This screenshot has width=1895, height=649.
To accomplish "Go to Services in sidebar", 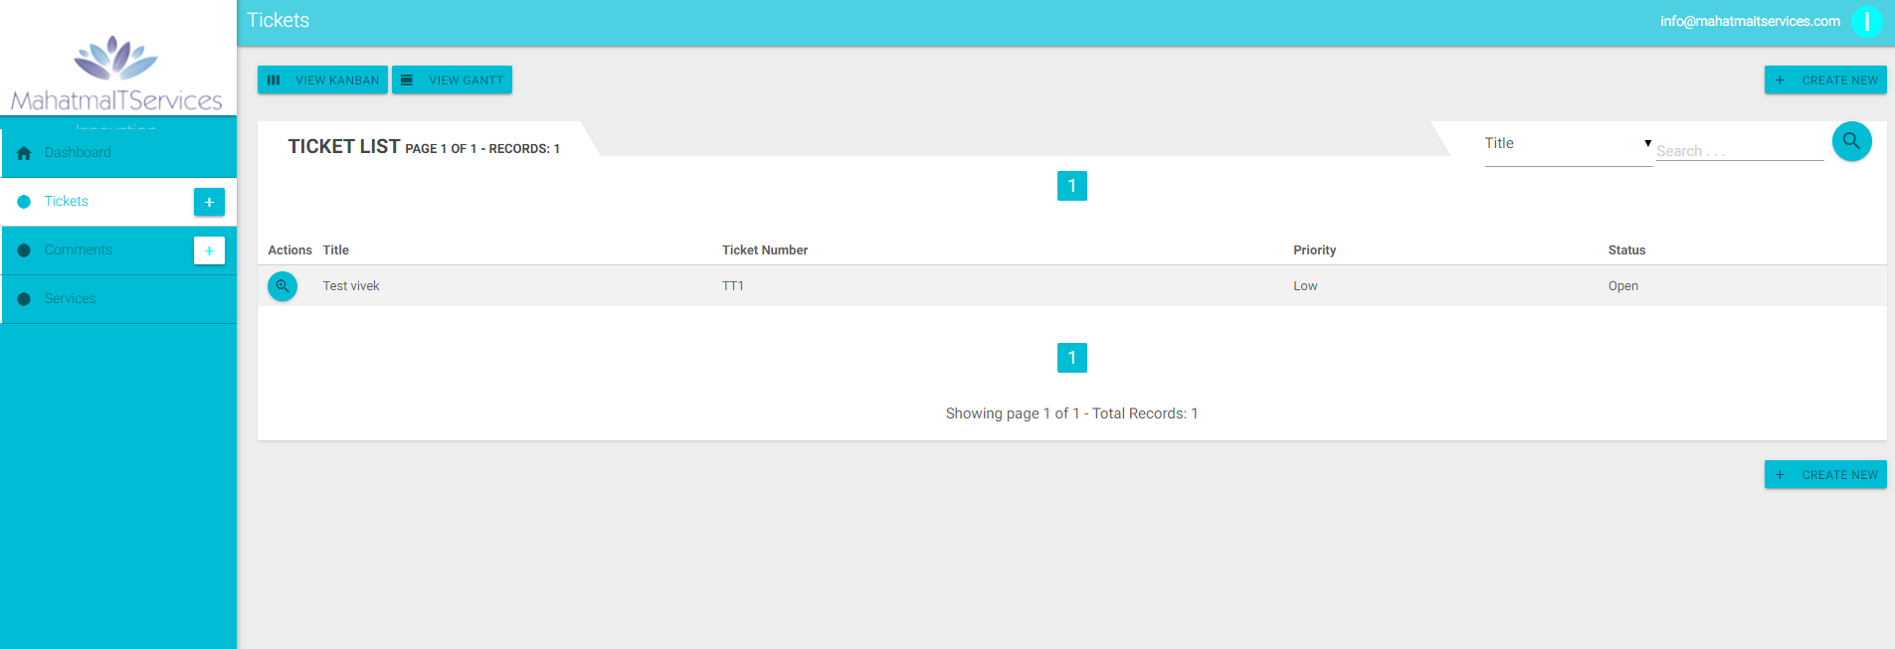I will click(70, 299).
